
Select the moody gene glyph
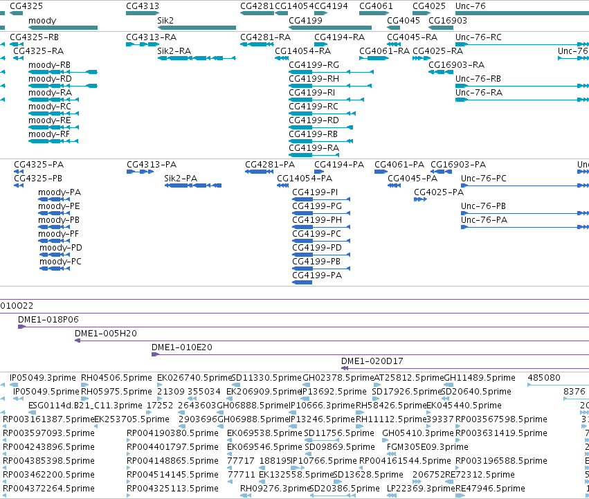tap(63, 28)
